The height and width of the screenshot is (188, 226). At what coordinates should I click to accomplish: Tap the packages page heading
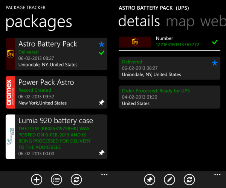click(39, 22)
